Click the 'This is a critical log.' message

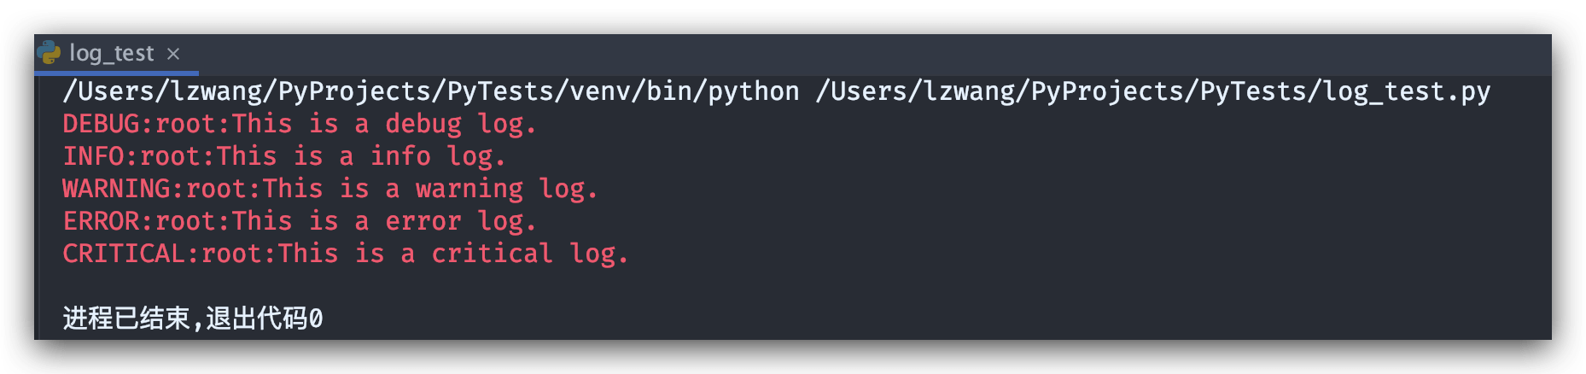(453, 254)
